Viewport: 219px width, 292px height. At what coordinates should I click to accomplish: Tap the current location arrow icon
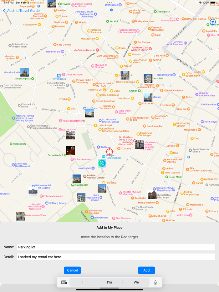point(213,22)
